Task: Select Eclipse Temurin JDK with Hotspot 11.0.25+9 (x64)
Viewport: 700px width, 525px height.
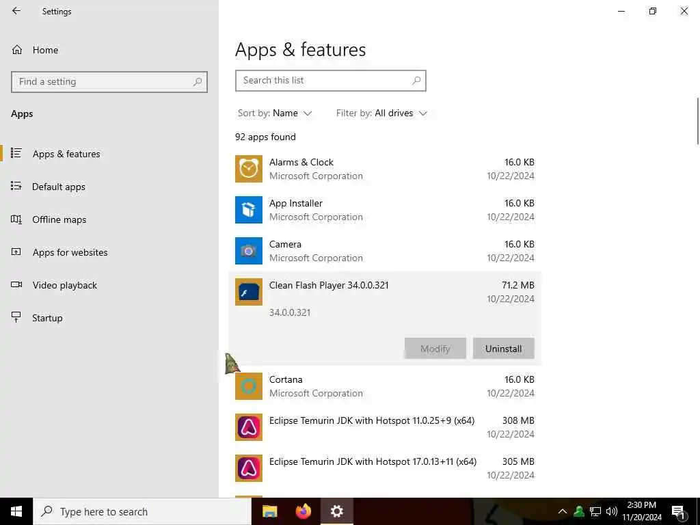Action: (x=385, y=427)
